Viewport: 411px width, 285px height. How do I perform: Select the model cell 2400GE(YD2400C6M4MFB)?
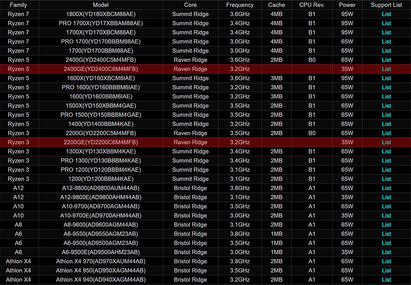point(101,69)
